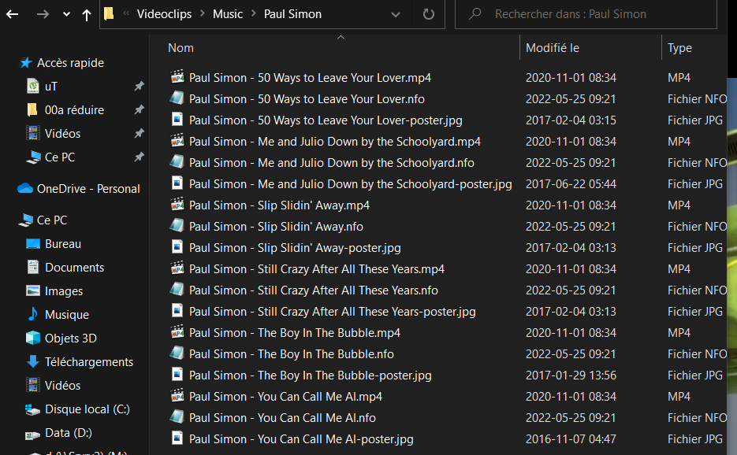Collapse the Accès rapide section
This screenshot has height=455, width=737.
8,63
